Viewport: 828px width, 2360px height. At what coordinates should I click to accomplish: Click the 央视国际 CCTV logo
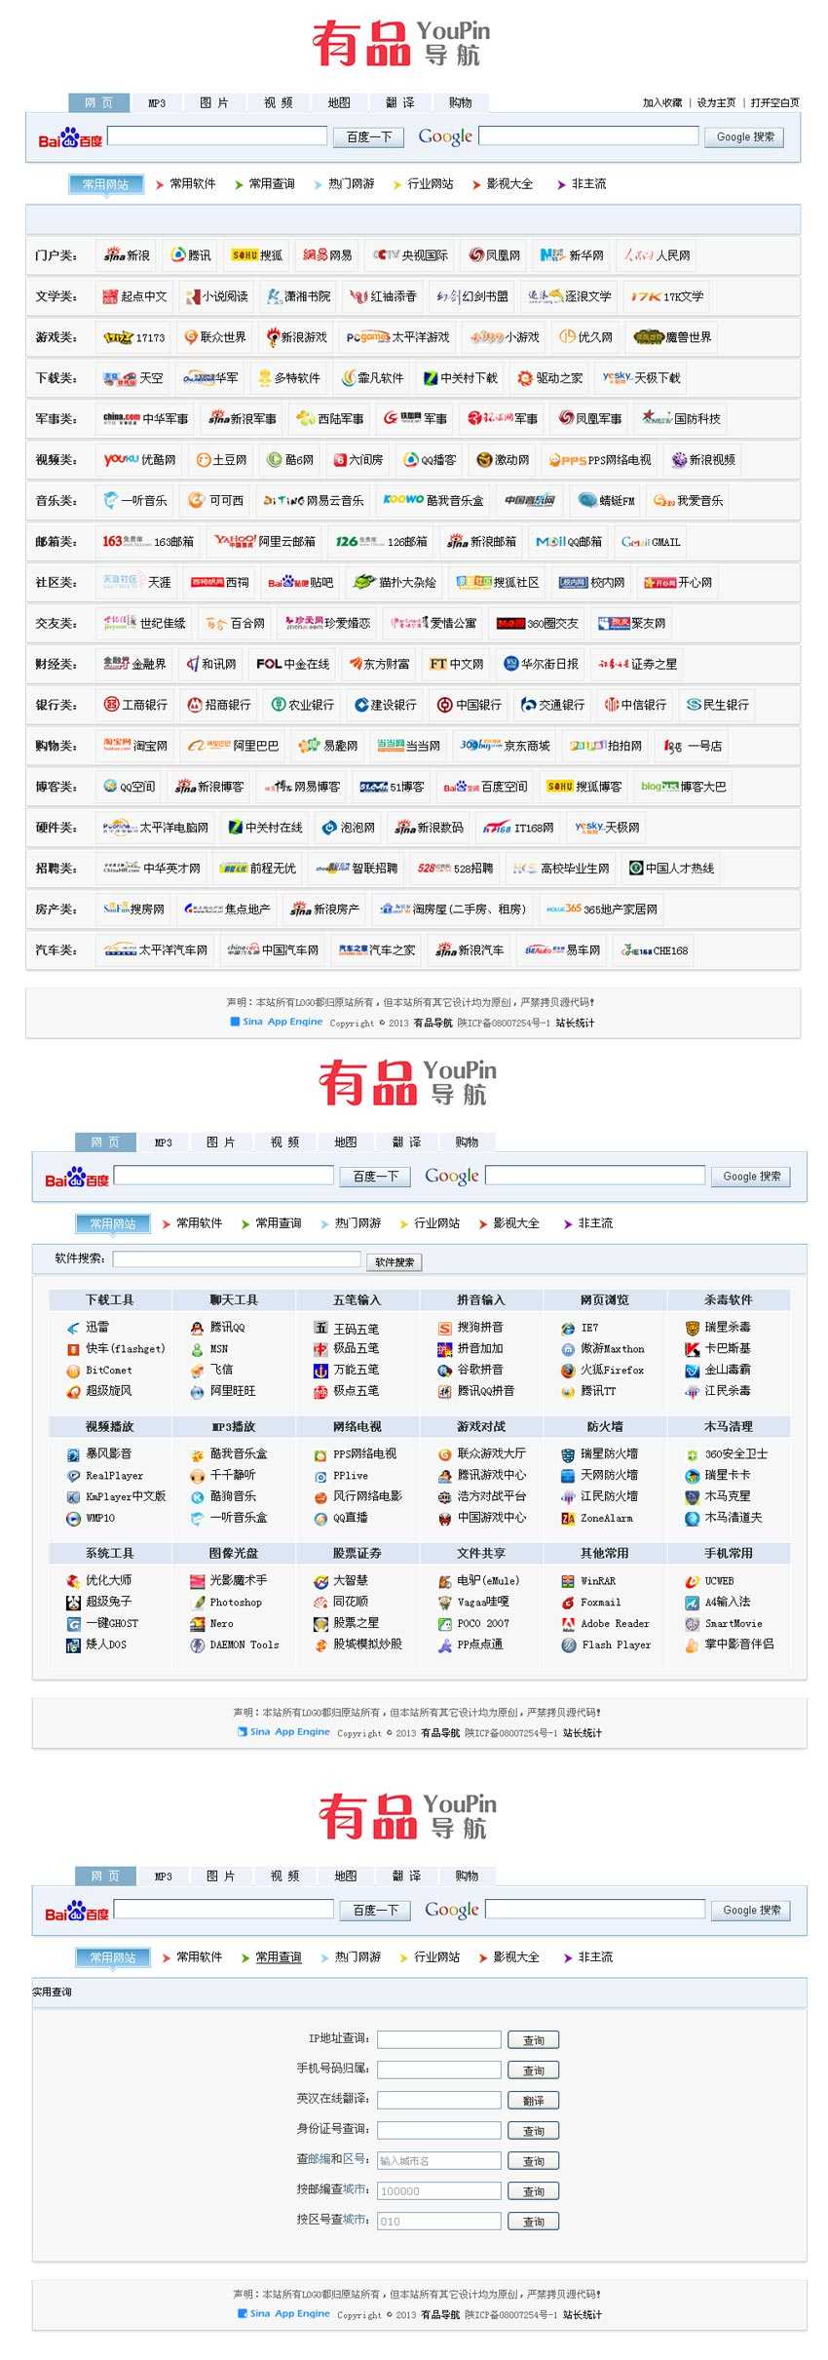387,255
